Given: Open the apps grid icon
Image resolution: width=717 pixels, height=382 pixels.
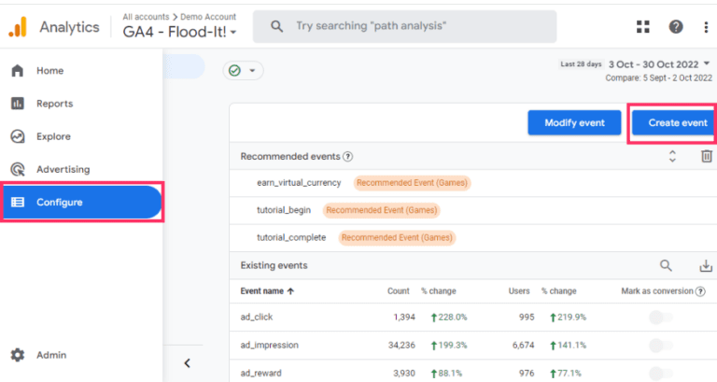Looking at the screenshot, I should (642, 26).
